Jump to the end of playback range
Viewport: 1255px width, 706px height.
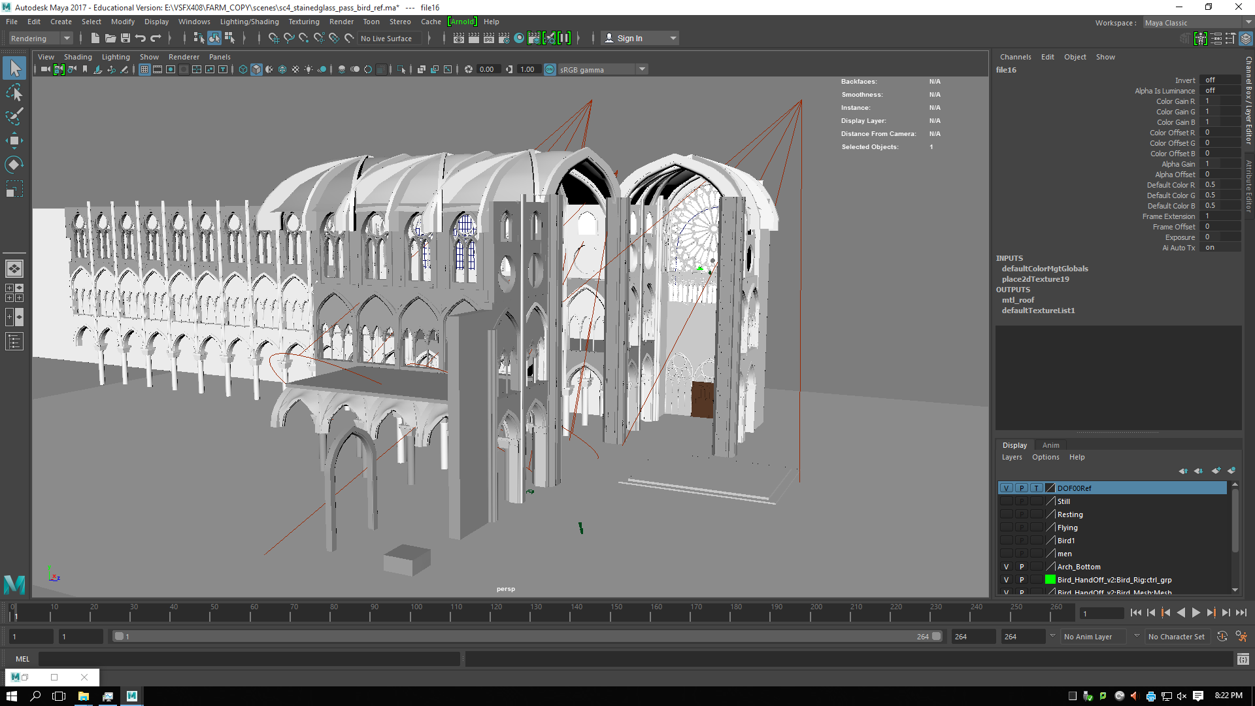click(x=1241, y=613)
